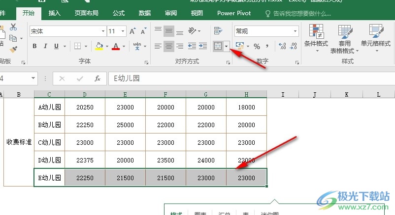Open 套用表格格式 table format gallery
395x215 pixels.
(x=344, y=39)
